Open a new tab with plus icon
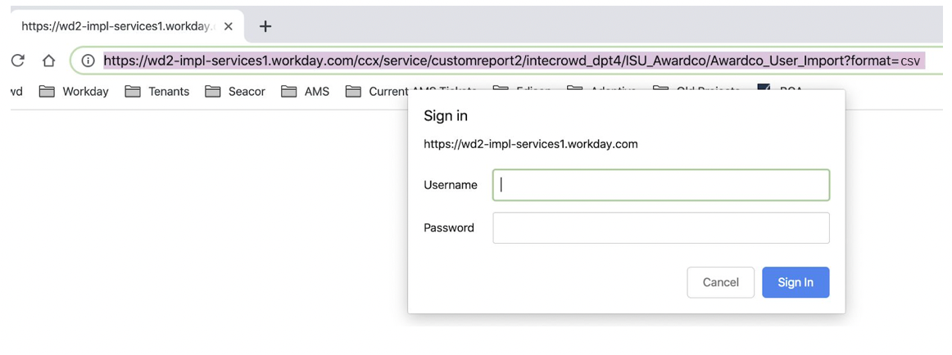This screenshot has height=355, width=952. 265,26
